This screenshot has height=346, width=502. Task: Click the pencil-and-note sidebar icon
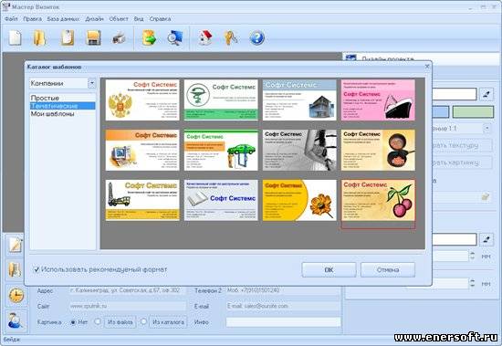(x=16, y=245)
